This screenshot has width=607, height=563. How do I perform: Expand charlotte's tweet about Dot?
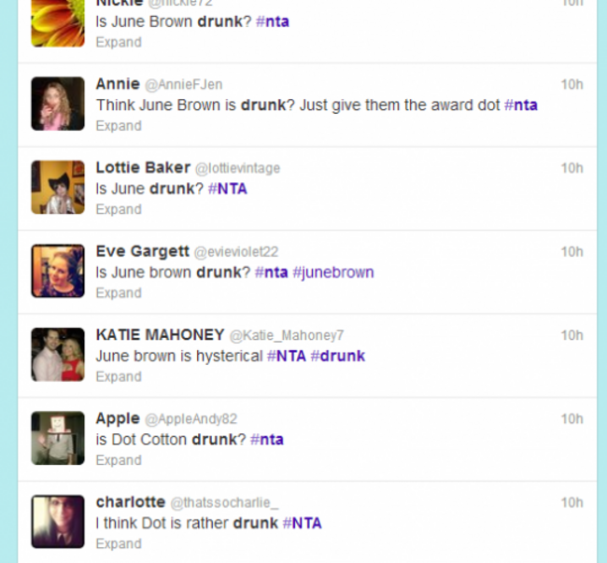point(119,544)
